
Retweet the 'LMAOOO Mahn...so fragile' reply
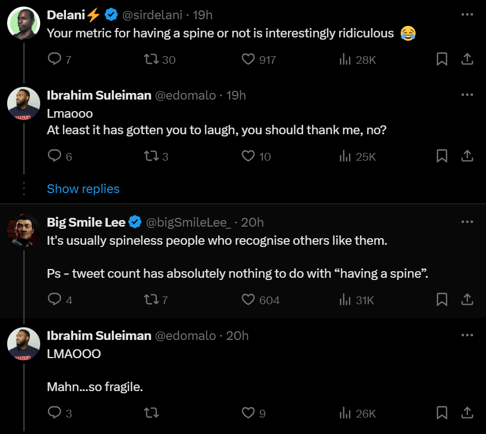tap(151, 413)
